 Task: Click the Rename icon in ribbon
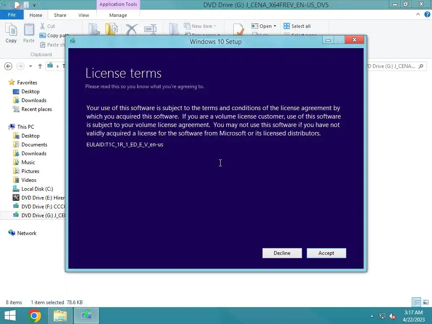(150, 29)
